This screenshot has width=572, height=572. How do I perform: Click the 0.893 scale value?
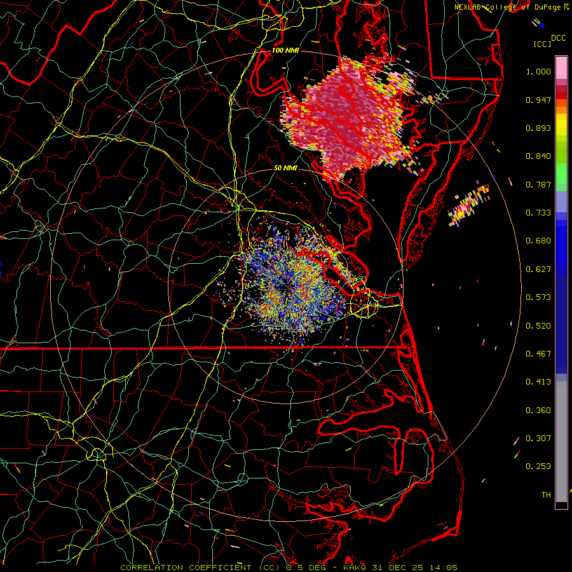(x=538, y=128)
